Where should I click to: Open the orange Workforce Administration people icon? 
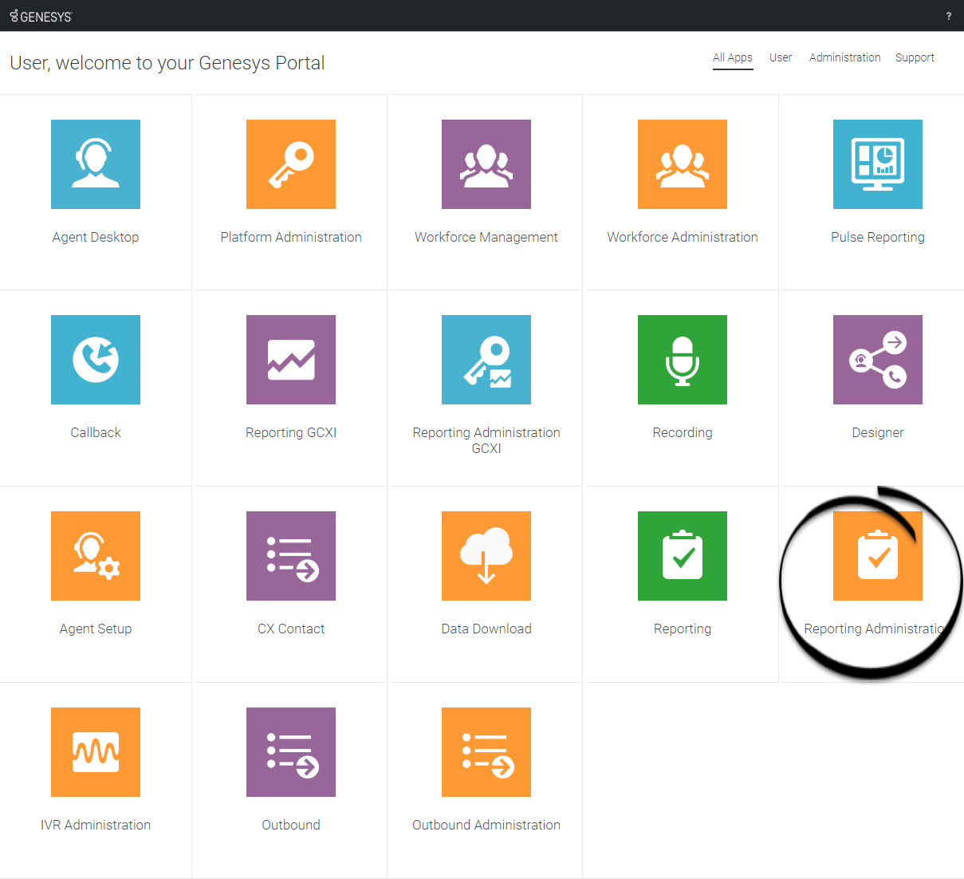(x=683, y=164)
